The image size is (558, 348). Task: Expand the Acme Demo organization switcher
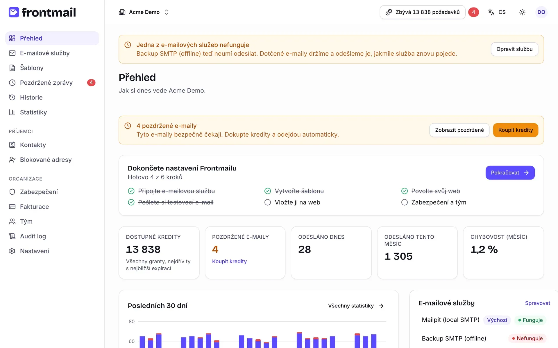coord(144,12)
